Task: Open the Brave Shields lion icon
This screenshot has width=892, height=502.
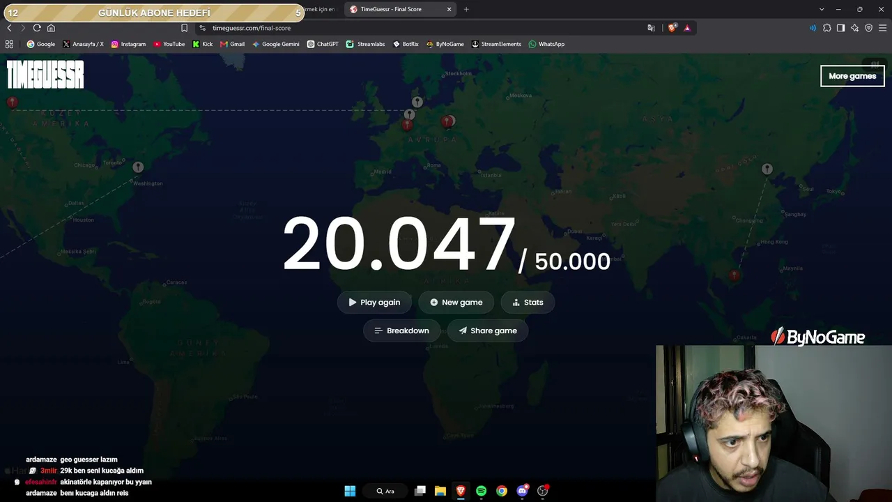Action: point(672,28)
